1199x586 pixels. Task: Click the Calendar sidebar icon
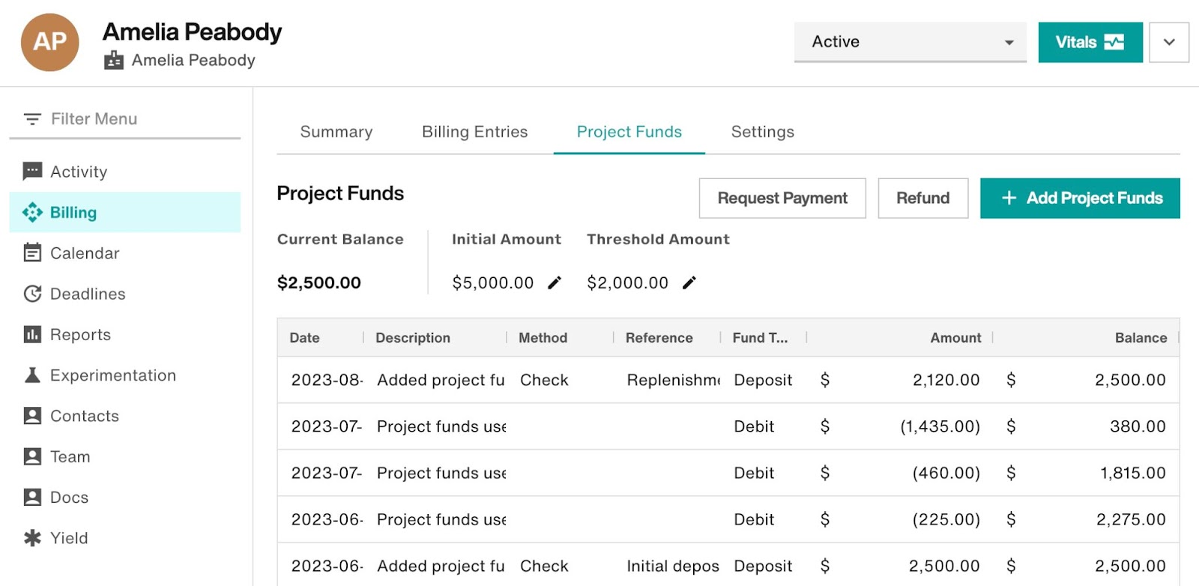click(x=32, y=253)
